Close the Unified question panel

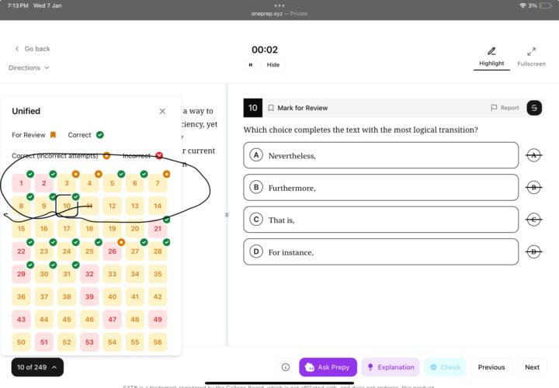[x=162, y=111]
